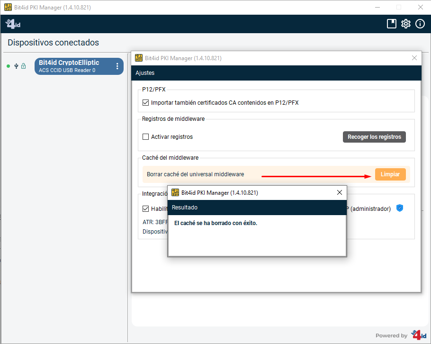The width and height of the screenshot is (431, 344).
Task: Click the 'ATR: 3BFF' text
Action: tap(155, 222)
